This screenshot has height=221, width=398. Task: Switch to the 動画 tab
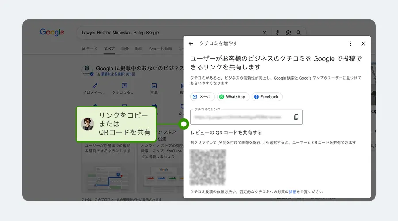[138, 49]
